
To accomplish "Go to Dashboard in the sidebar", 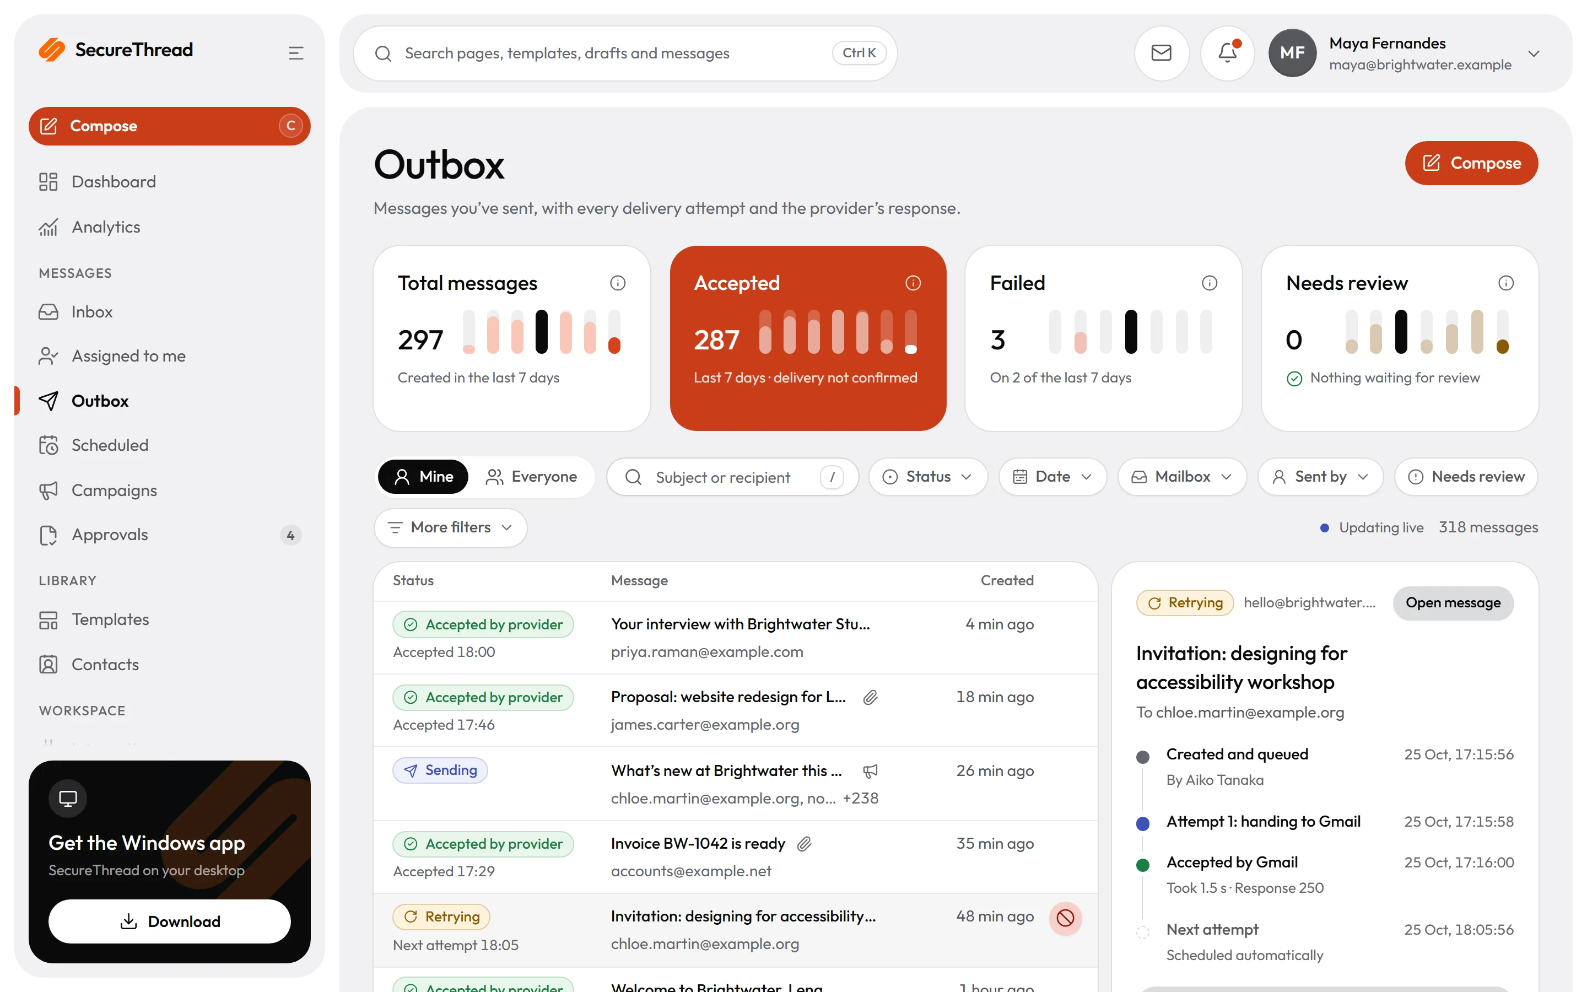I will point(169,182).
